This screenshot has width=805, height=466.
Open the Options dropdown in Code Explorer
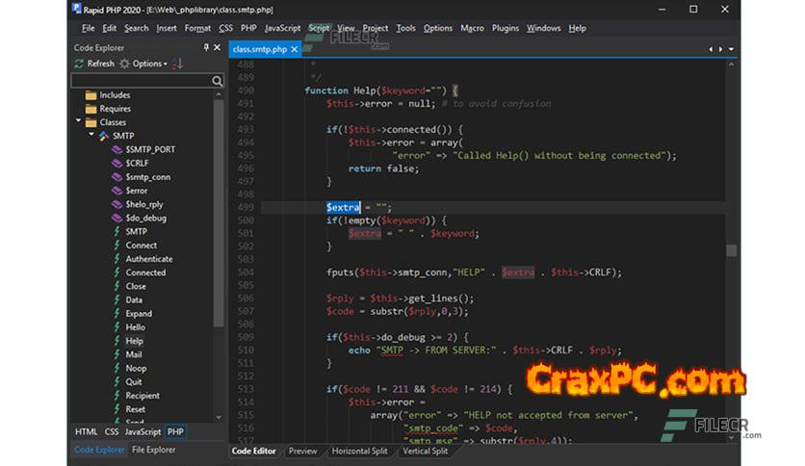coord(150,64)
